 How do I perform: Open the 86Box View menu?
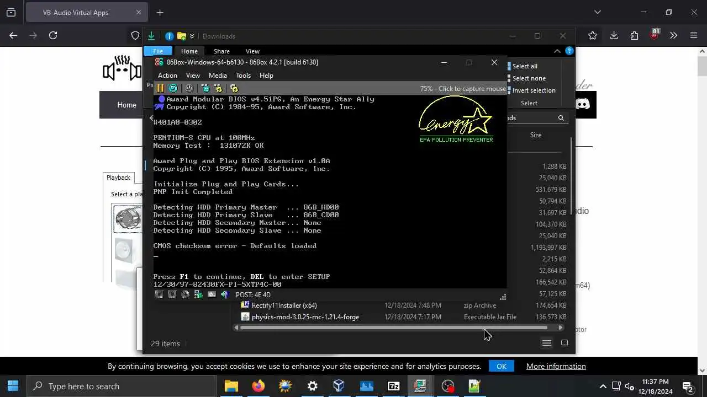click(193, 76)
